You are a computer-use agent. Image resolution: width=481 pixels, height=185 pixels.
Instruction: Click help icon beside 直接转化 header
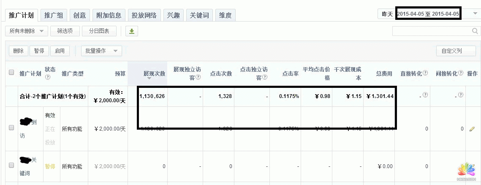[425, 73]
